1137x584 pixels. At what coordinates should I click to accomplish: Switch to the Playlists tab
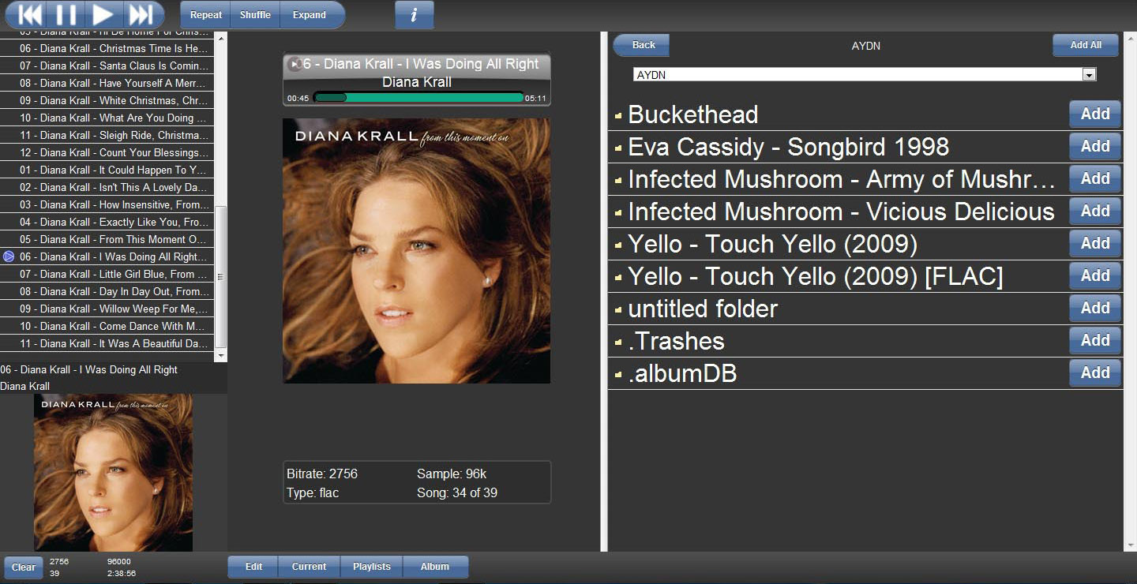coord(372,567)
